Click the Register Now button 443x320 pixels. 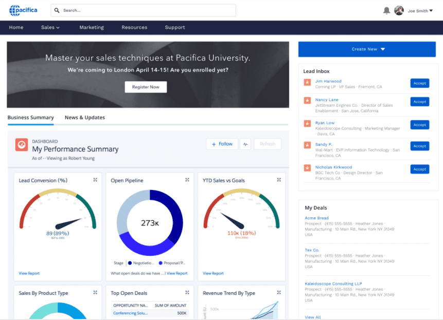tap(146, 87)
